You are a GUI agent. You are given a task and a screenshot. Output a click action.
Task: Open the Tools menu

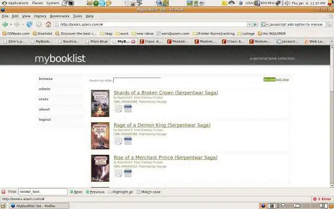(77, 16)
